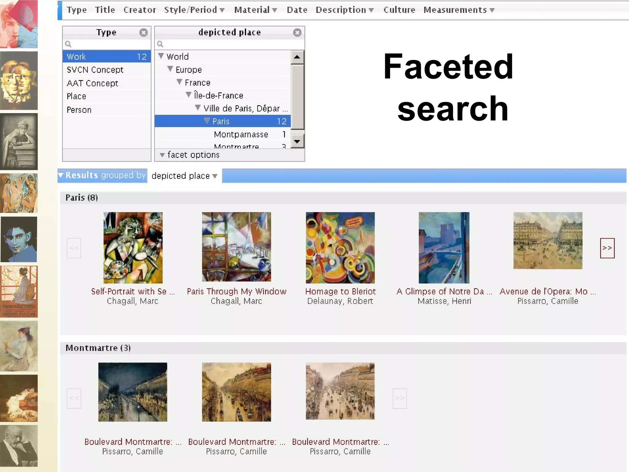Select the Type menu item

(x=77, y=10)
